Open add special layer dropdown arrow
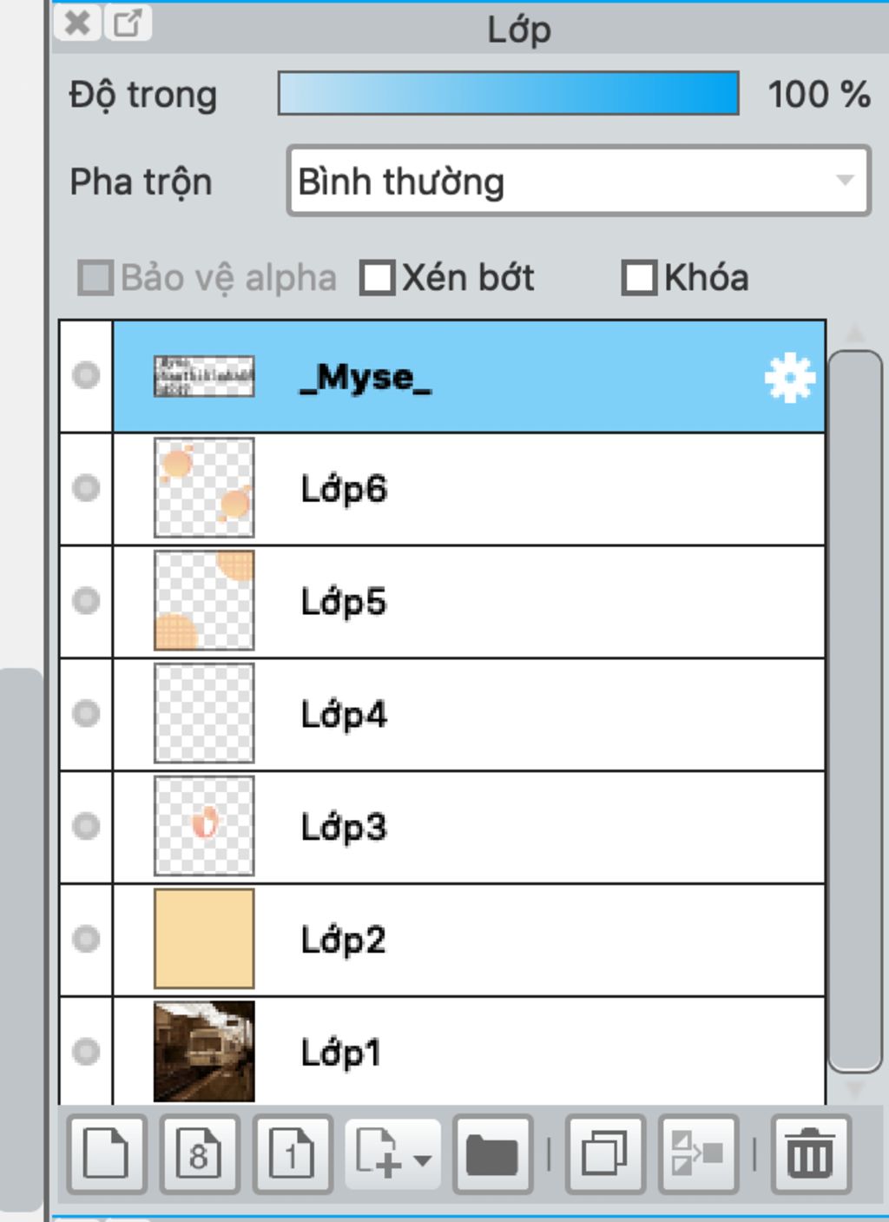889x1222 pixels. (423, 1160)
